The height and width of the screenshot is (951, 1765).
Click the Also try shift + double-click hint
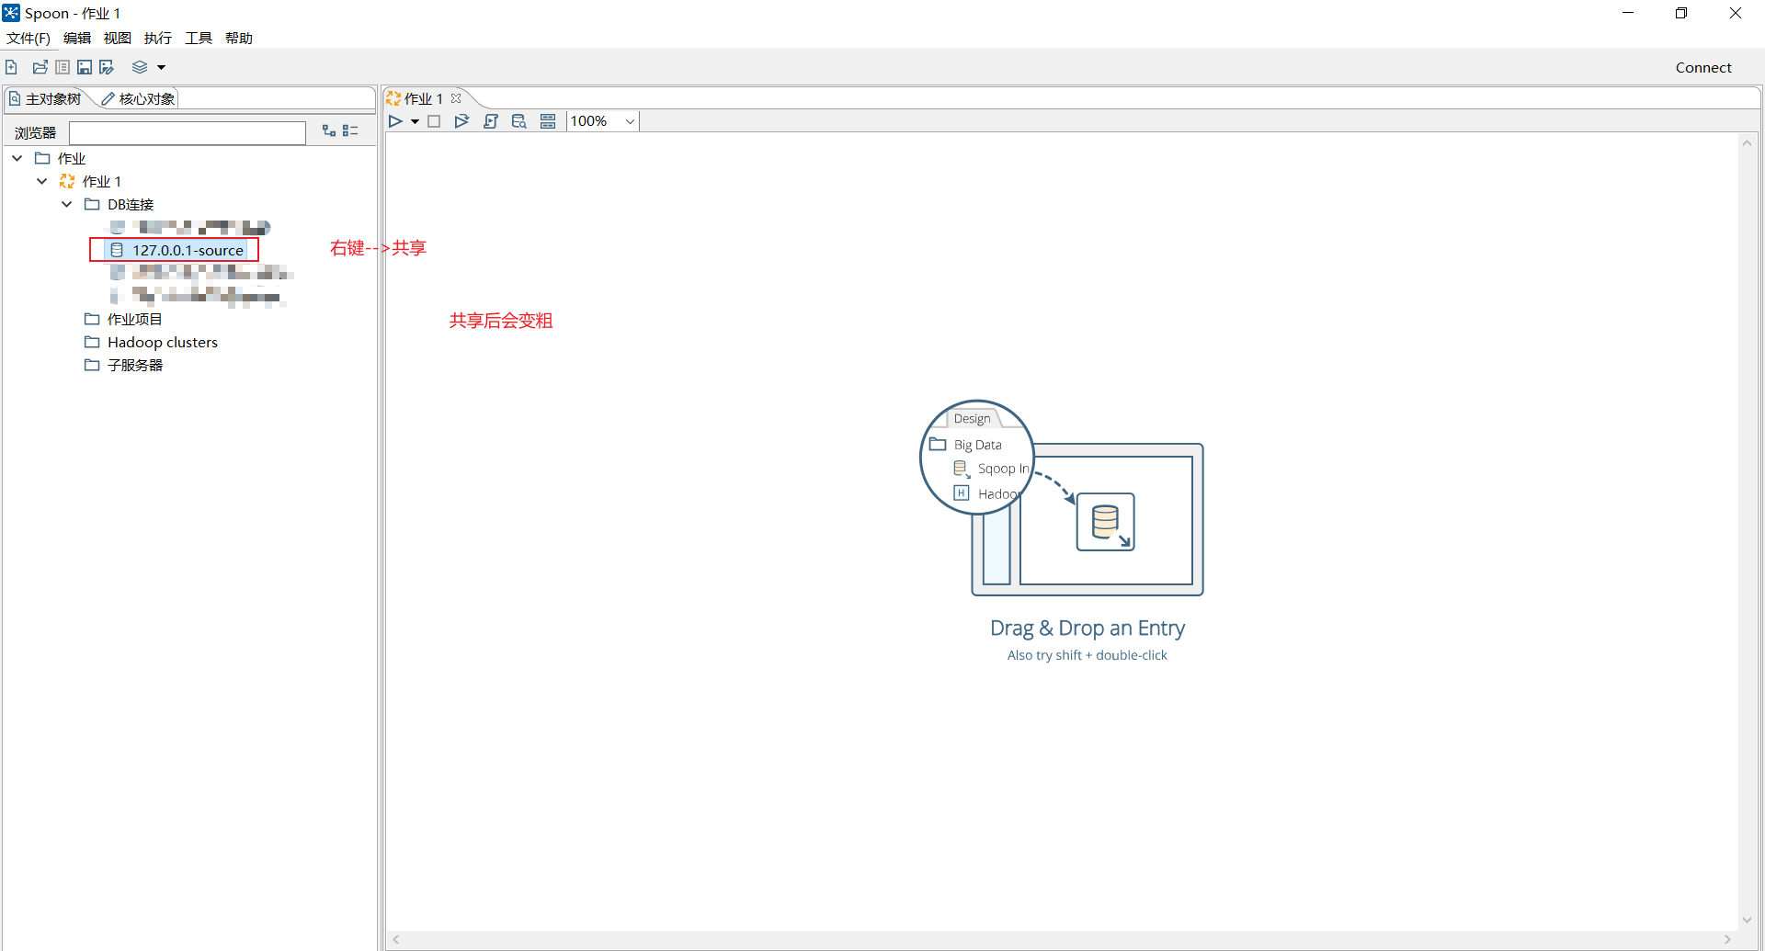(x=1087, y=655)
